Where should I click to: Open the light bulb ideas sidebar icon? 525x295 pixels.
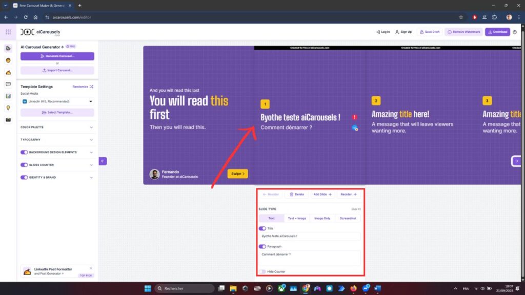(x=8, y=108)
